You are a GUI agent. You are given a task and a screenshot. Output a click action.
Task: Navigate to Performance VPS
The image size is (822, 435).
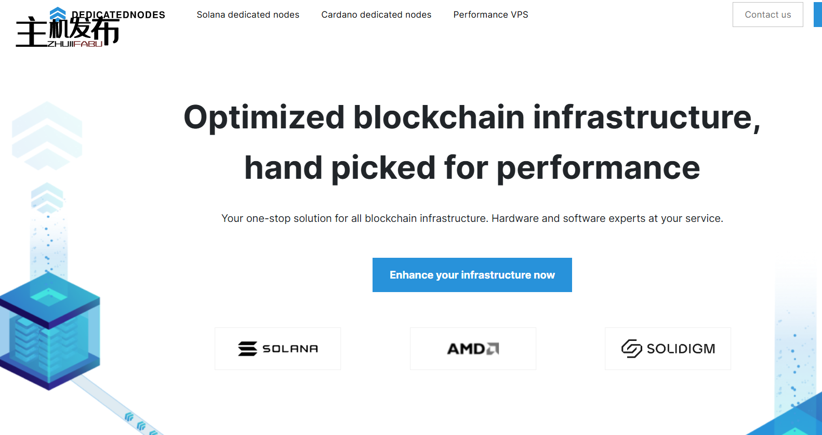tap(490, 15)
